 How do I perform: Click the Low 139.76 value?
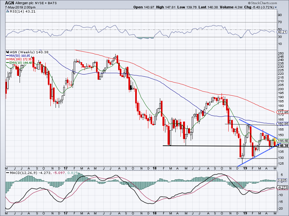tap(187, 7)
